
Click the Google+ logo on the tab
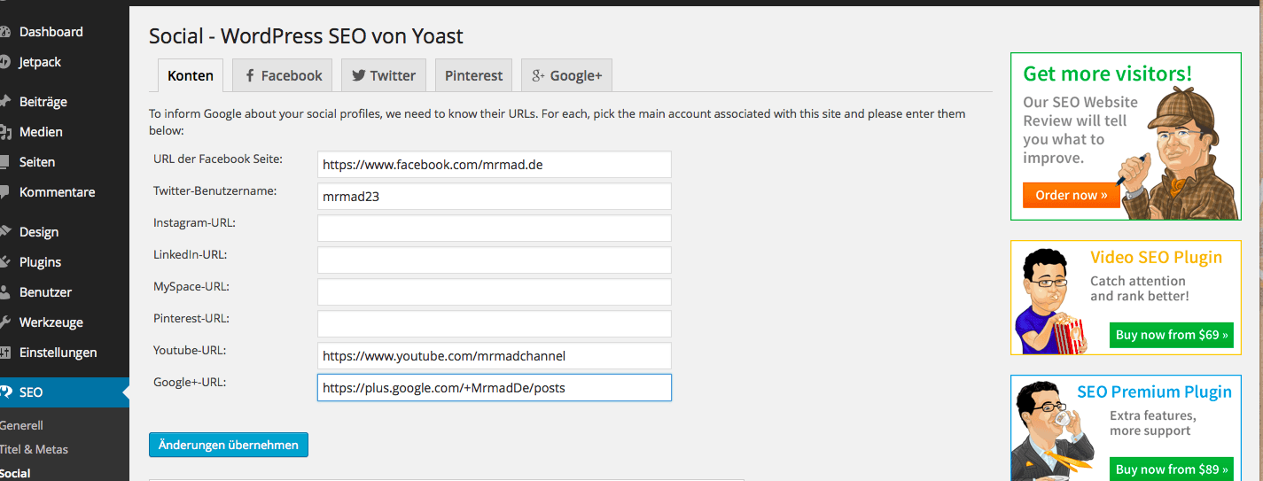point(538,76)
